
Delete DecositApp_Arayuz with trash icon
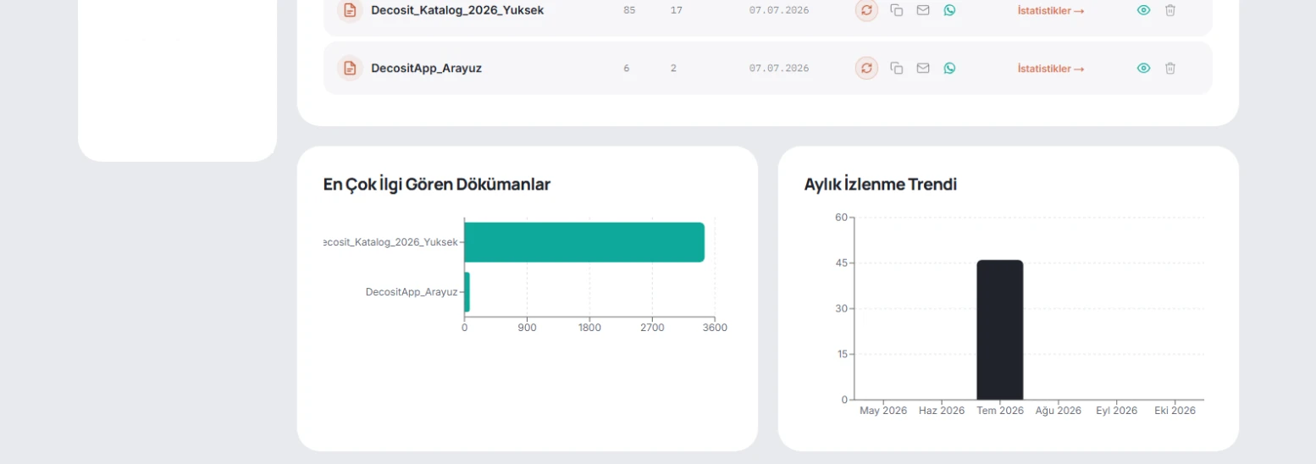1170,68
